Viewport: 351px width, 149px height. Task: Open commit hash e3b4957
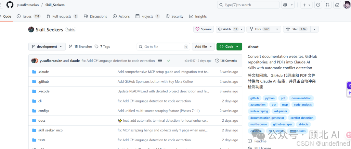[x=190, y=61]
